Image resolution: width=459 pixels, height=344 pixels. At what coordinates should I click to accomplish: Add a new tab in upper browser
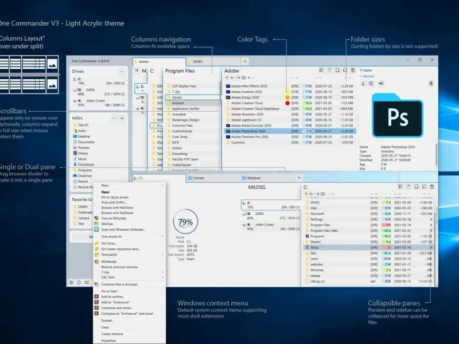click(x=245, y=61)
